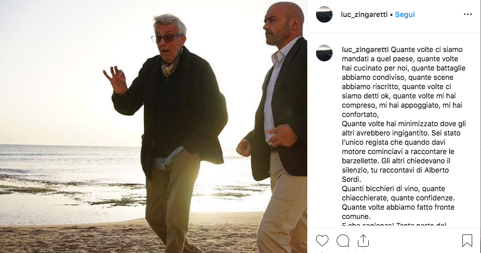Click the profile avatar beside the caption
The height and width of the screenshot is (253, 481).
[324, 53]
